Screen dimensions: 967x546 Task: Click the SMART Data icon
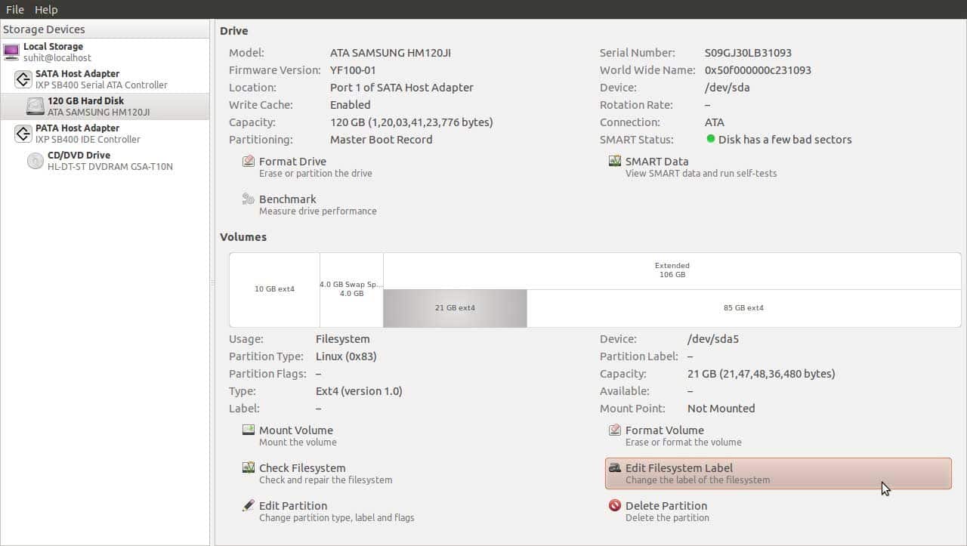[615, 162]
